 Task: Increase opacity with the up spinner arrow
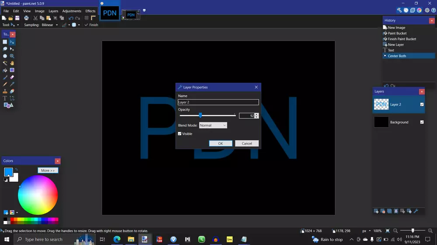click(x=257, y=114)
